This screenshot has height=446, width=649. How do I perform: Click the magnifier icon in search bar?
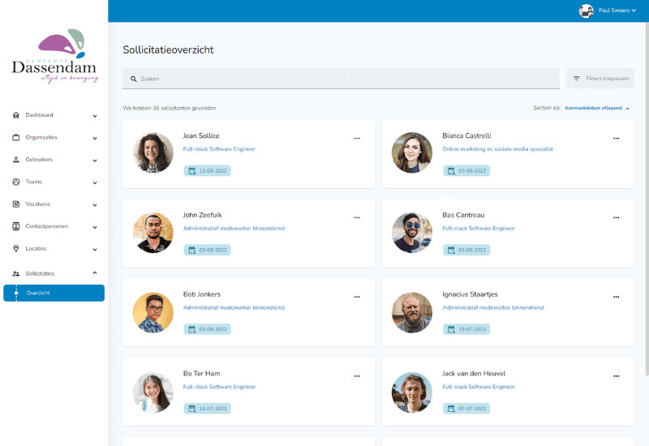pyautogui.click(x=134, y=79)
